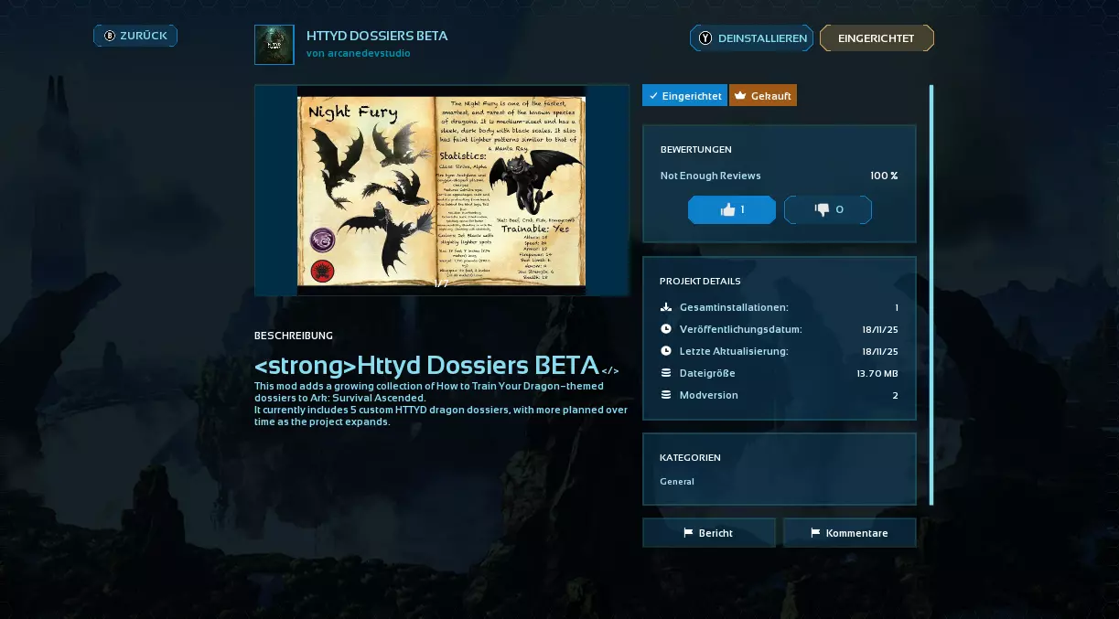Click the HTTYD DOSSIERS BETA title

pos(377,36)
